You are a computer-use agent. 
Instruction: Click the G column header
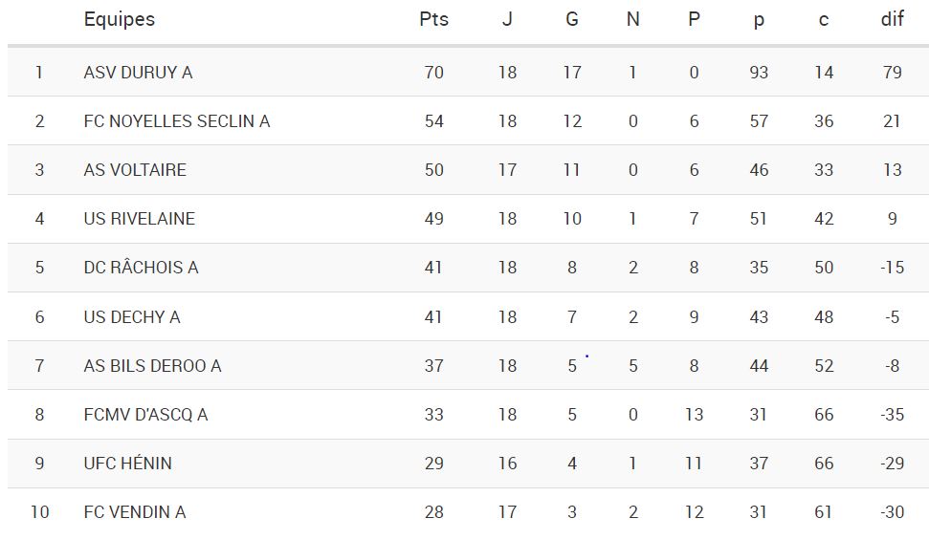(x=572, y=19)
